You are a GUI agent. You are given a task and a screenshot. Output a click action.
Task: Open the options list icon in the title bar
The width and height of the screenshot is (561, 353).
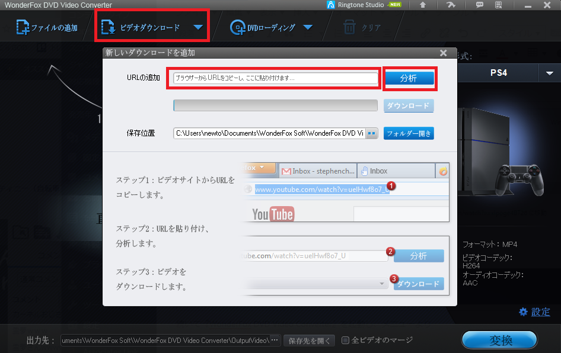[x=498, y=5]
